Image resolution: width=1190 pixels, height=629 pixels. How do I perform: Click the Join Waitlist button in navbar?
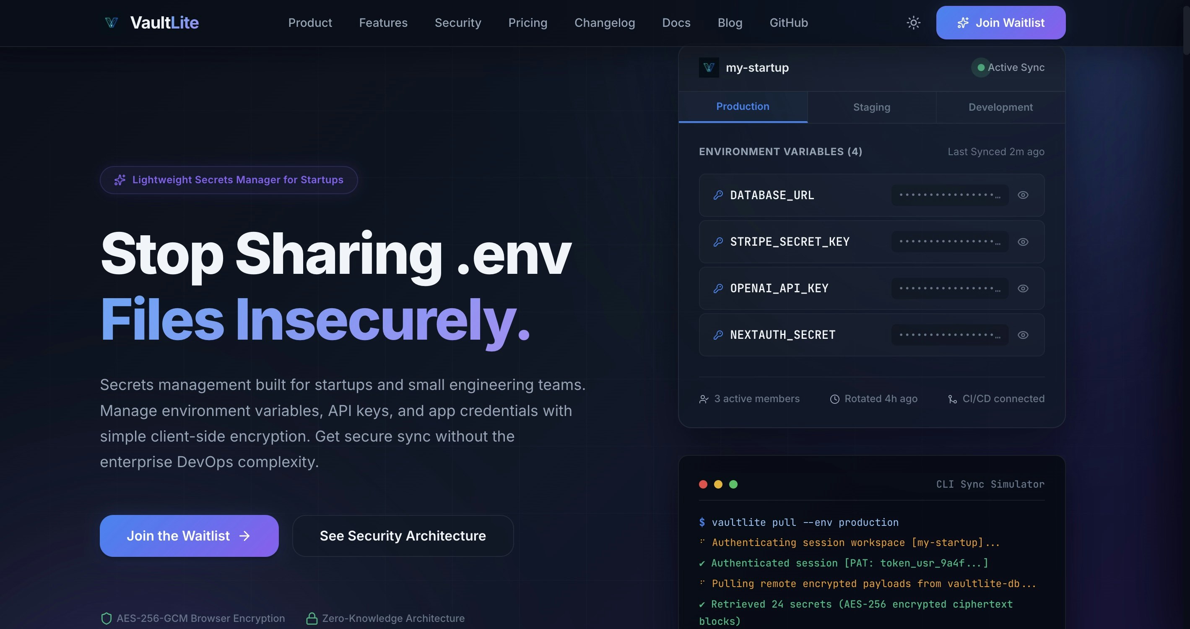(x=1000, y=23)
